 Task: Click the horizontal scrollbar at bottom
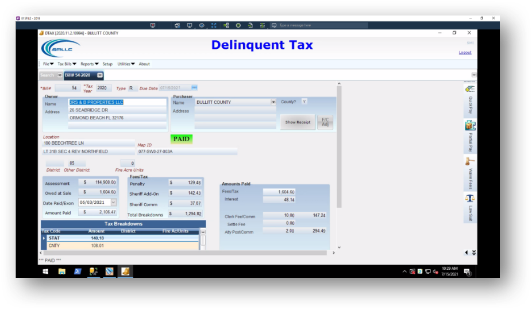185,253
